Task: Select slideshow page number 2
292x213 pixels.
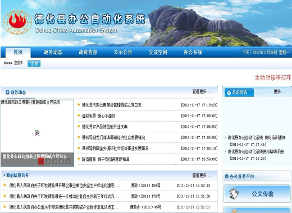Action: (48, 161)
